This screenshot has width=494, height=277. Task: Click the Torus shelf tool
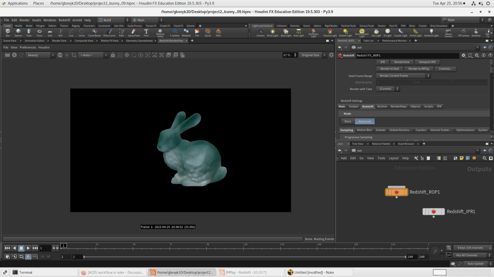point(39,32)
